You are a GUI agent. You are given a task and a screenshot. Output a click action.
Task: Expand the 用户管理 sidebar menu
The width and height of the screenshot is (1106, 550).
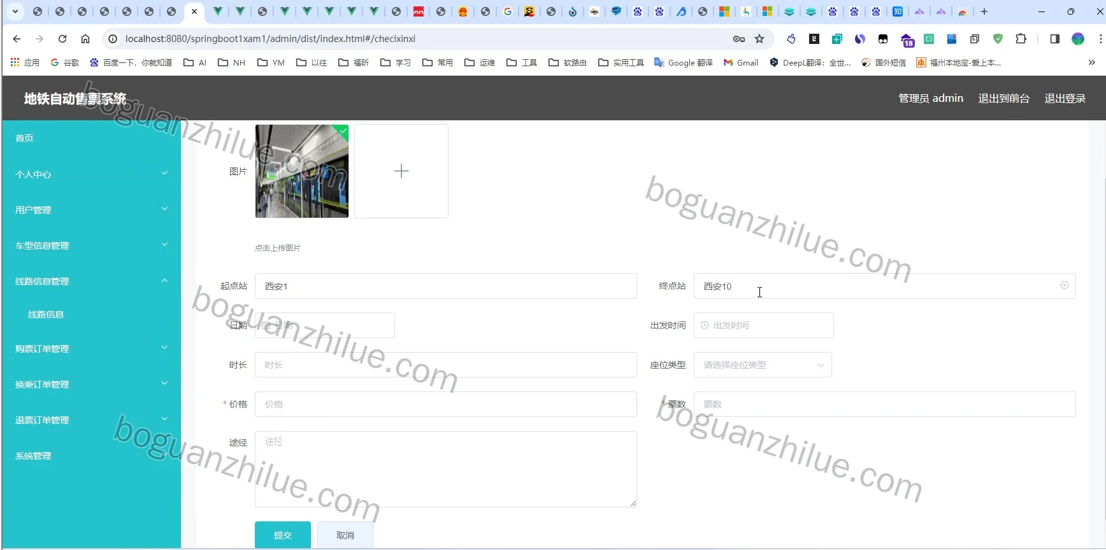point(91,209)
